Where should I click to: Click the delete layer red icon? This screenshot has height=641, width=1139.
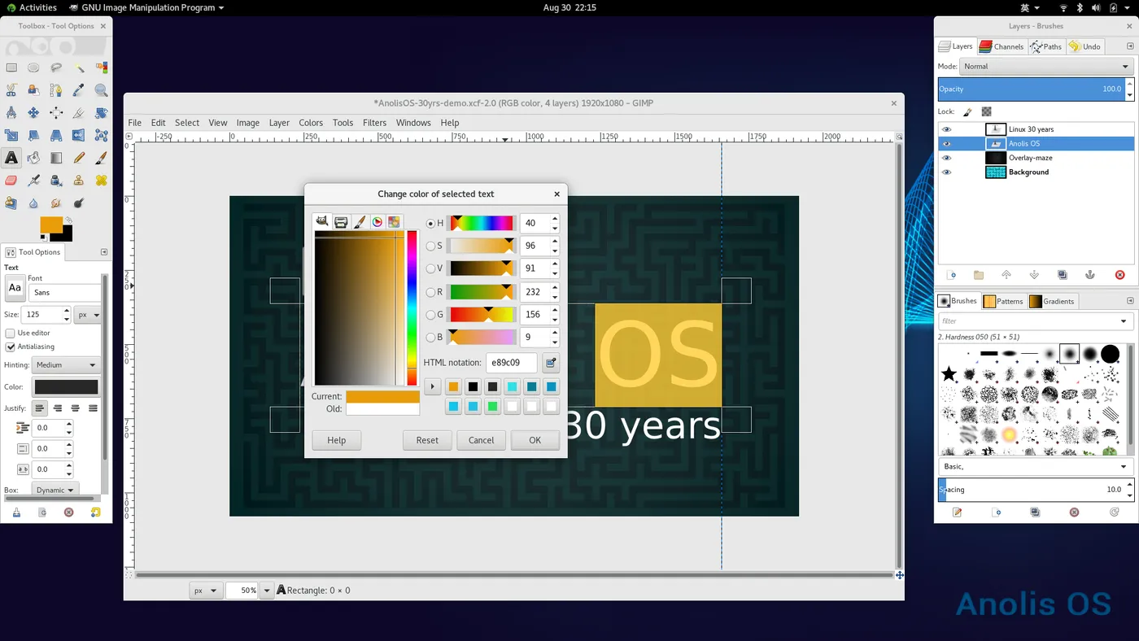[x=1119, y=275]
